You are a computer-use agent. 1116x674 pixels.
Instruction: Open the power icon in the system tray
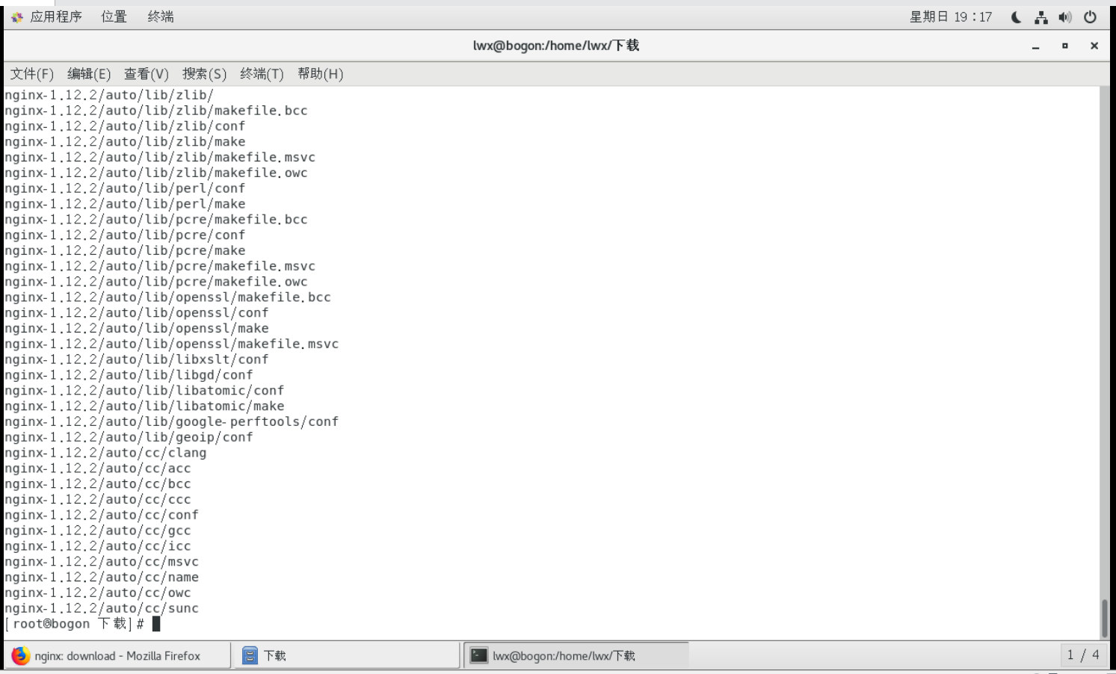pyautogui.click(x=1088, y=16)
